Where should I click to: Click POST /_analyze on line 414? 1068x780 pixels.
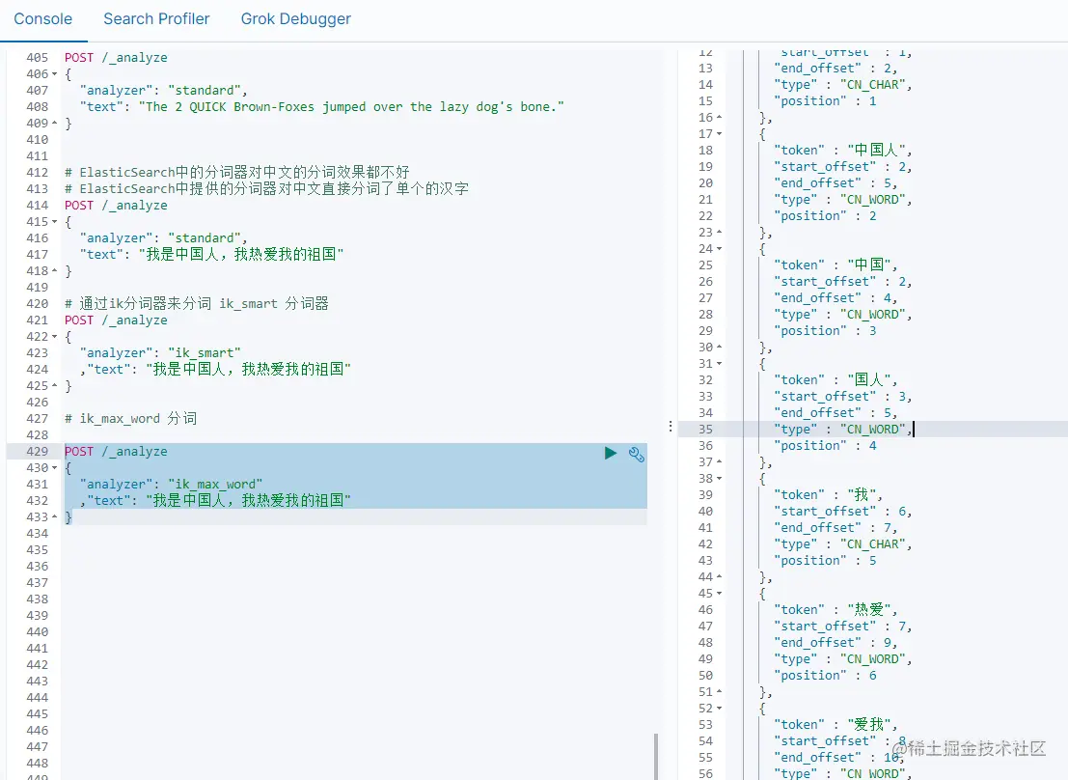[116, 206]
